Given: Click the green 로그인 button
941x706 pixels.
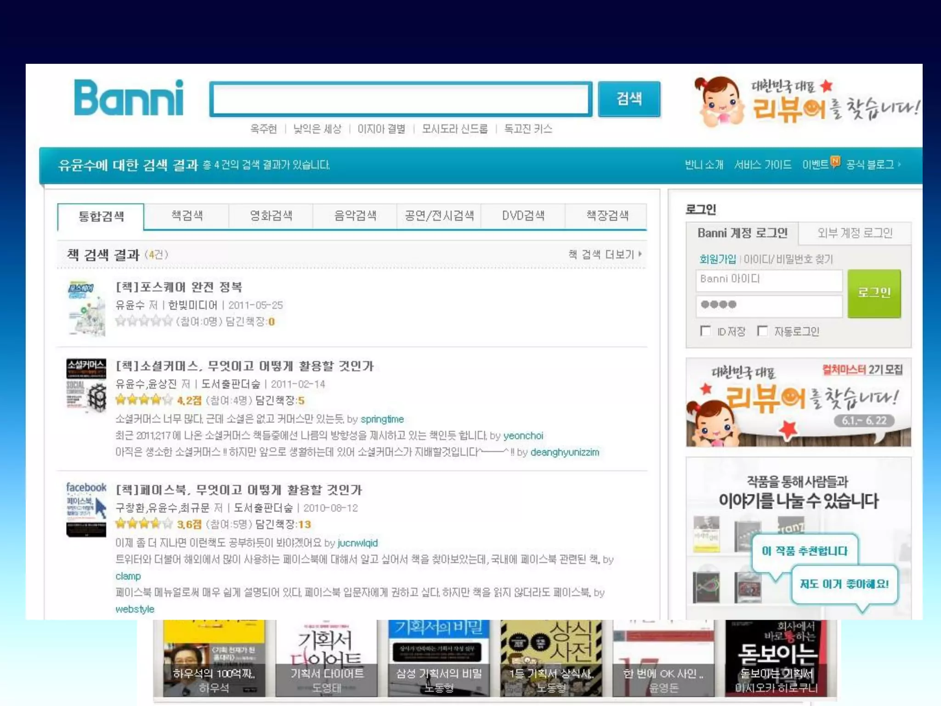Looking at the screenshot, I should (874, 293).
